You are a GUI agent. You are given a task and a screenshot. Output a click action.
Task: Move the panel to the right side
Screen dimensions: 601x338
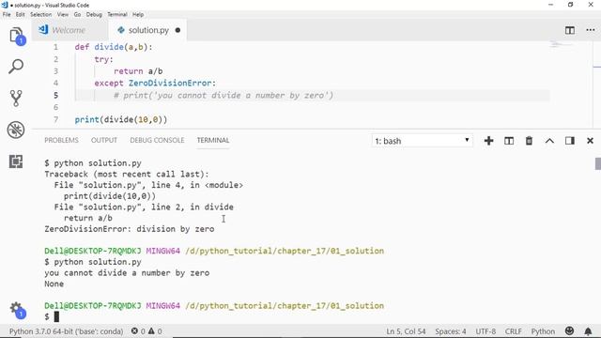(570, 141)
